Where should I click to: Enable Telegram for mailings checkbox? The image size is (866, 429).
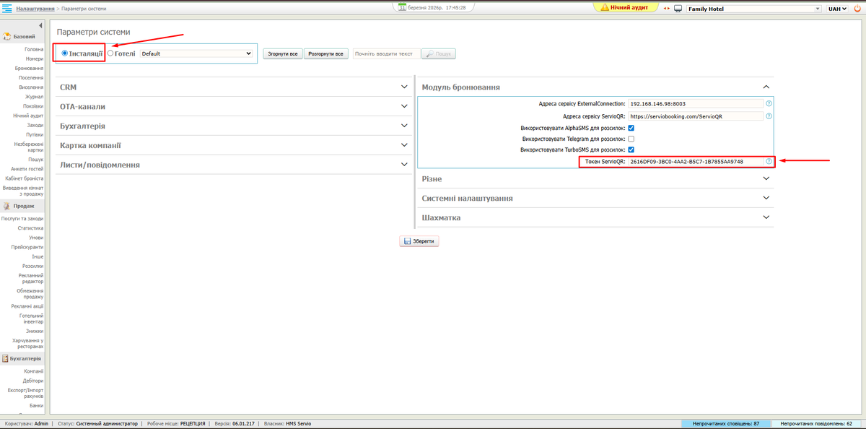click(631, 139)
